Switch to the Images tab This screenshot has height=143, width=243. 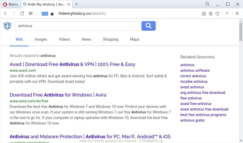(x=41, y=39)
